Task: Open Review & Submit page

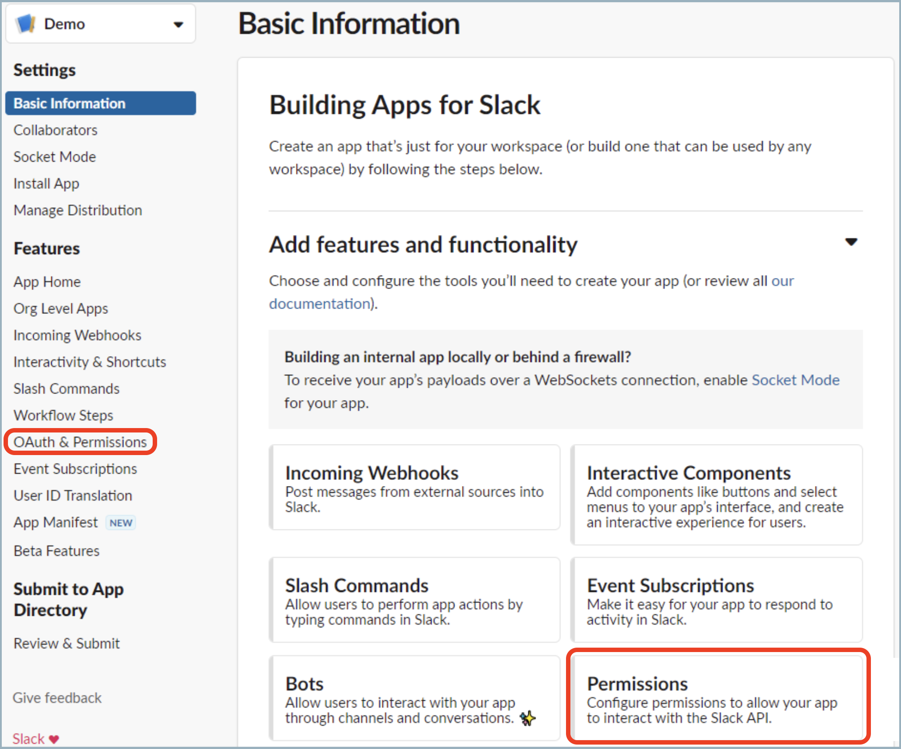Action: click(x=67, y=643)
